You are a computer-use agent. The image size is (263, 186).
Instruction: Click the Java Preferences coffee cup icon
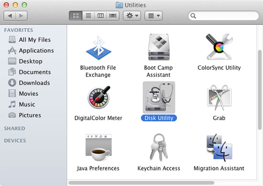coord(99,147)
